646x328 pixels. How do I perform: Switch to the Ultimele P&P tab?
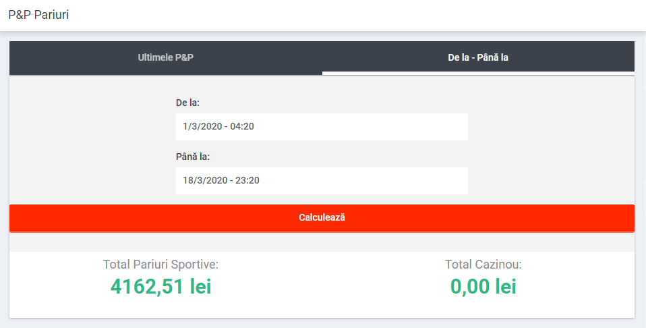165,58
